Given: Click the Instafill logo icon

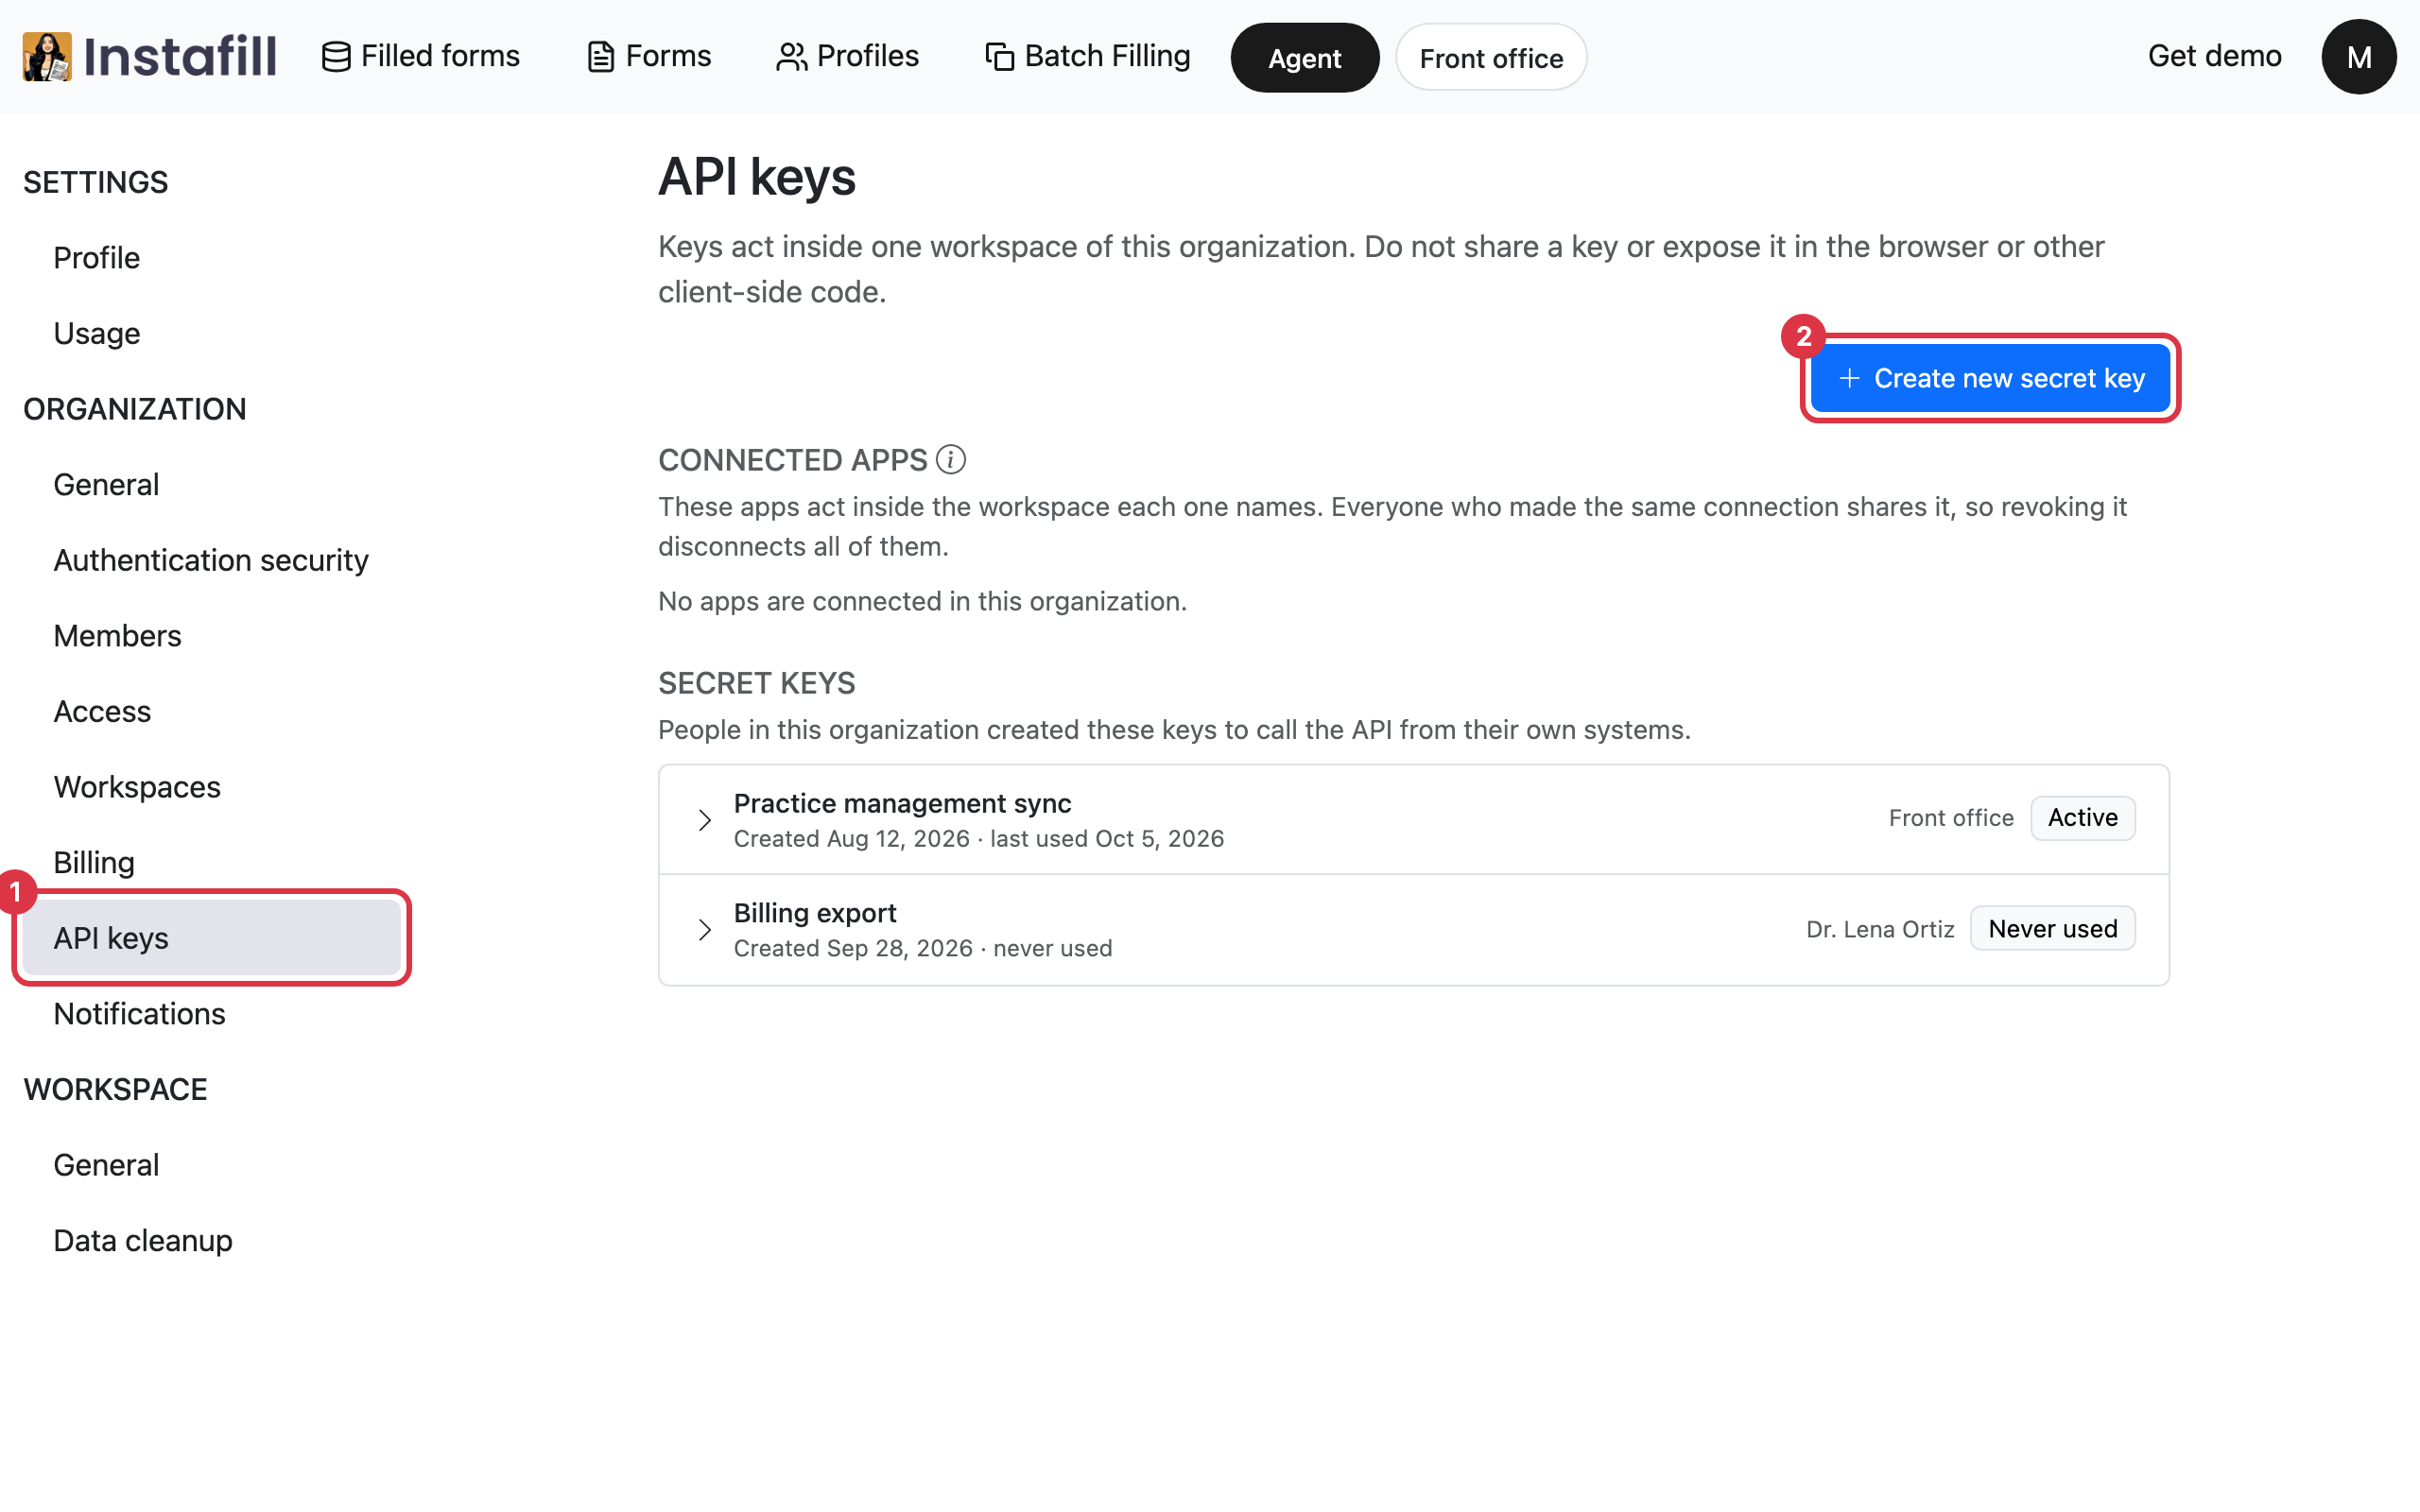Looking at the screenshot, I should (x=47, y=56).
